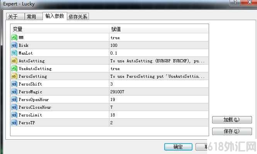Click the 赋值 column header
This screenshot has width=257, height=154.
pyautogui.click(x=159, y=29)
